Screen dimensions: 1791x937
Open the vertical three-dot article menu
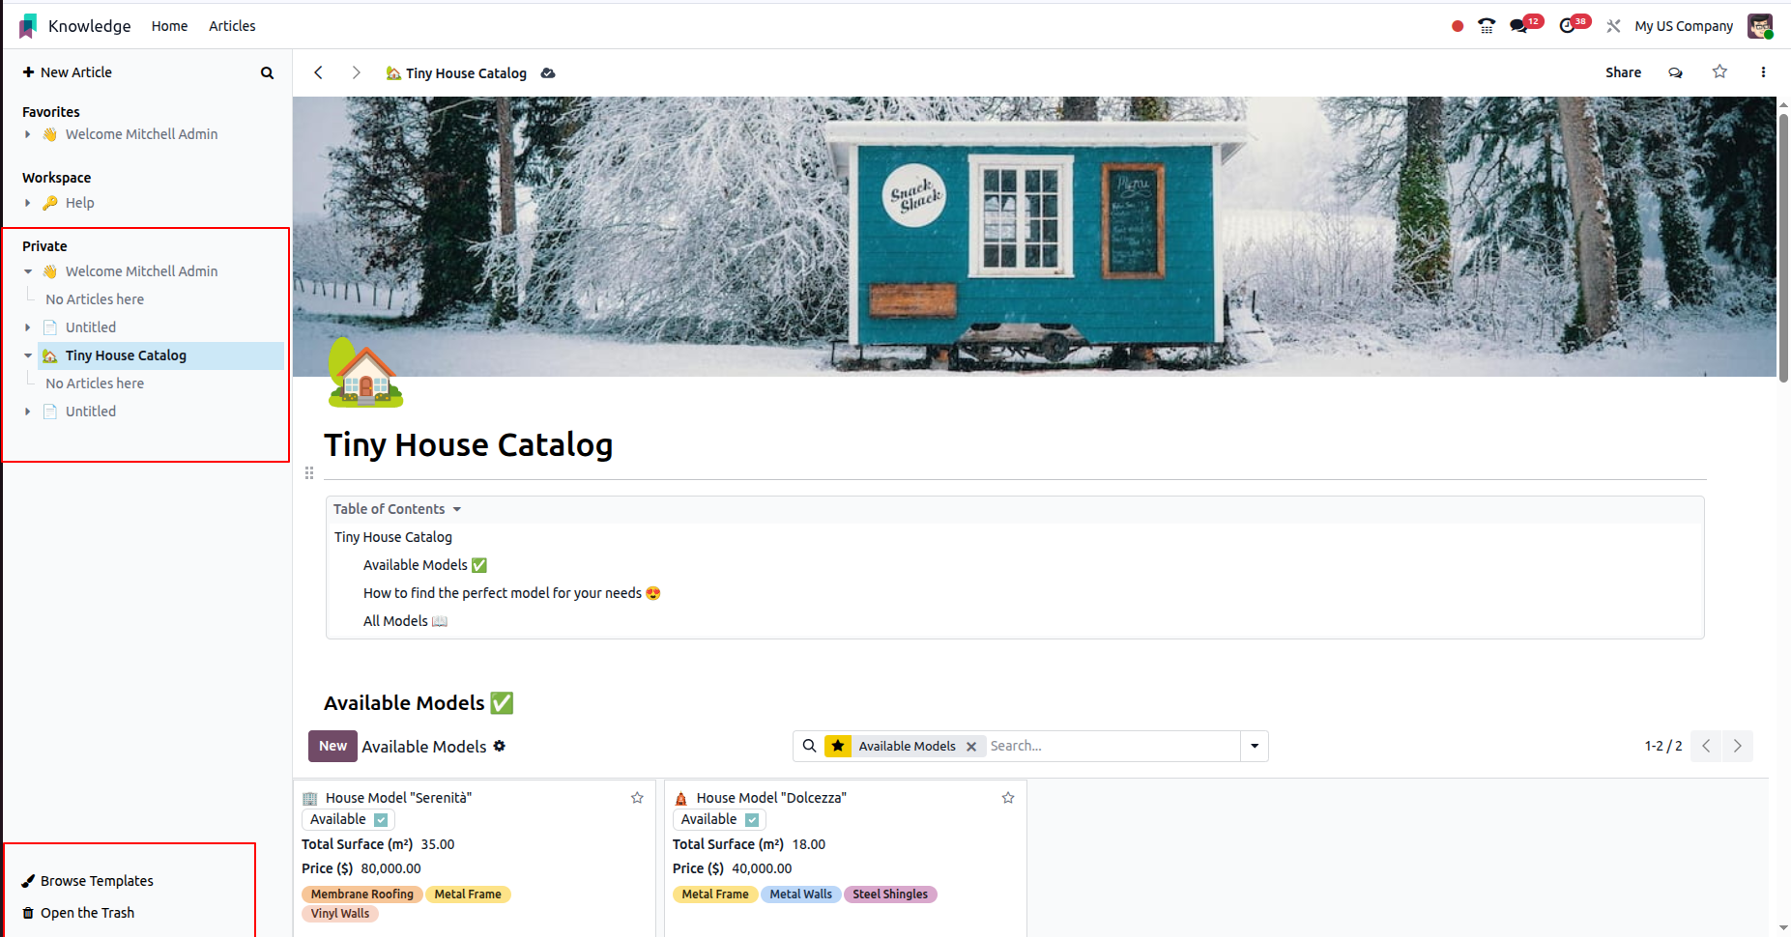pos(1763,72)
